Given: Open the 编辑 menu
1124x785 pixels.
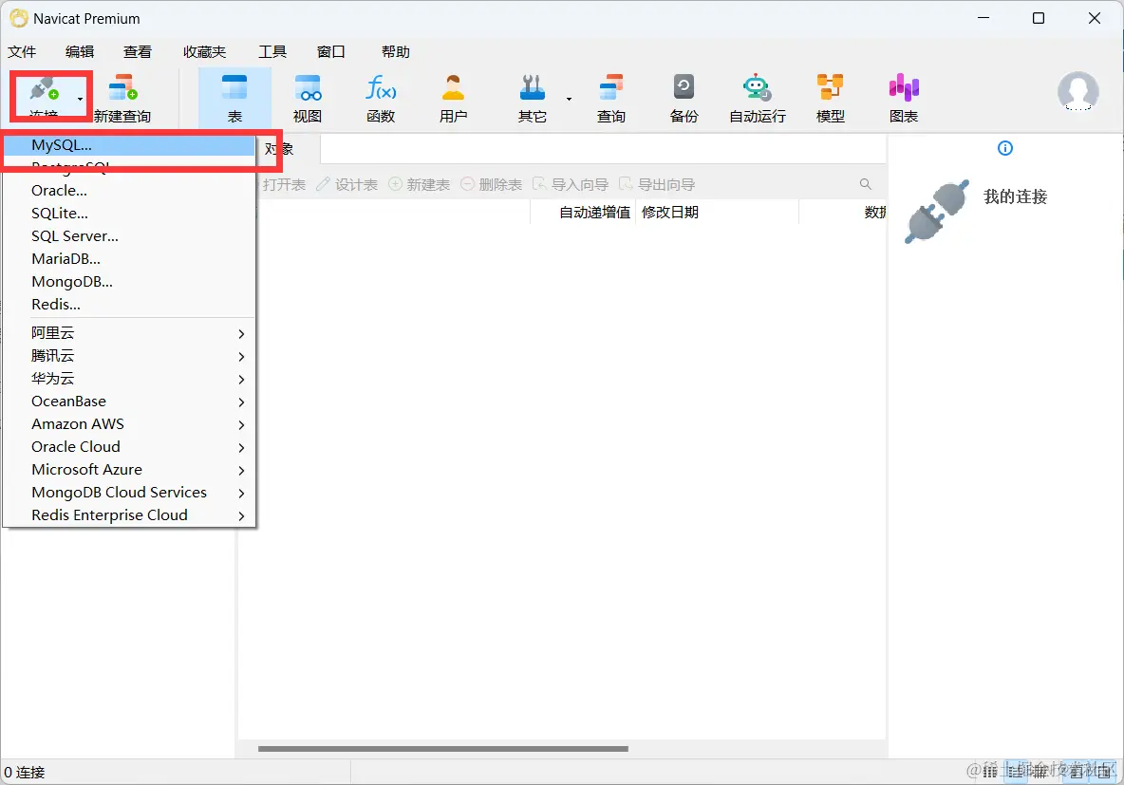Looking at the screenshot, I should point(80,51).
